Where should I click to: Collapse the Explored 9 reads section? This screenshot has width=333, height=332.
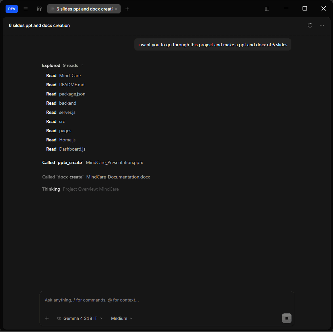coord(63,66)
